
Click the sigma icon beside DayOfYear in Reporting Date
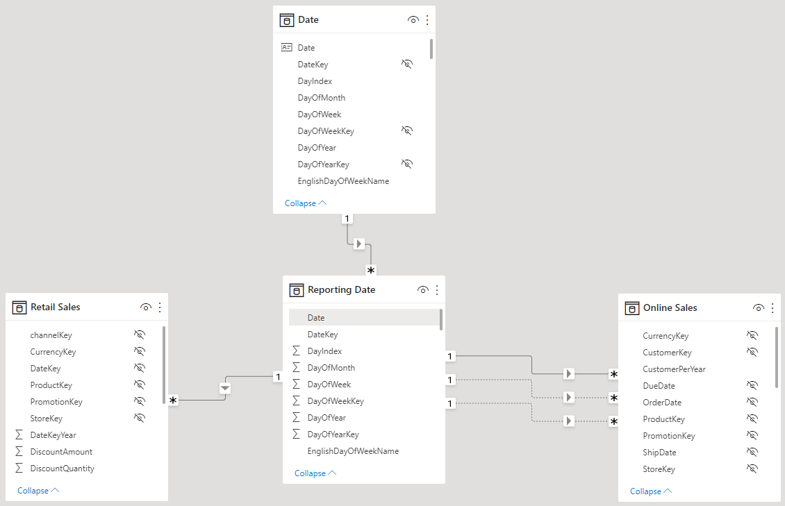tap(297, 417)
